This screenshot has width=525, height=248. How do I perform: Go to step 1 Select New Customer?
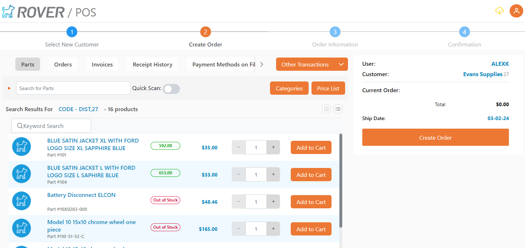click(x=72, y=32)
